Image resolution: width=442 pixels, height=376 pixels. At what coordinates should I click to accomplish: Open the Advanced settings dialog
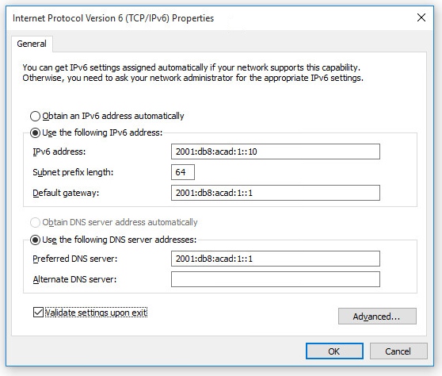click(377, 317)
